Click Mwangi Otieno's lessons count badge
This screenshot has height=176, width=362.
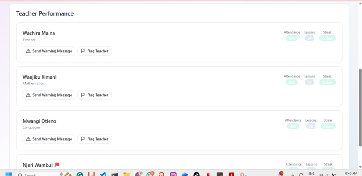pyautogui.click(x=311, y=126)
